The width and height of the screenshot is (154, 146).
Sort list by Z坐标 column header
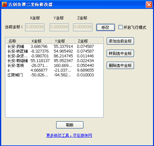86,41
